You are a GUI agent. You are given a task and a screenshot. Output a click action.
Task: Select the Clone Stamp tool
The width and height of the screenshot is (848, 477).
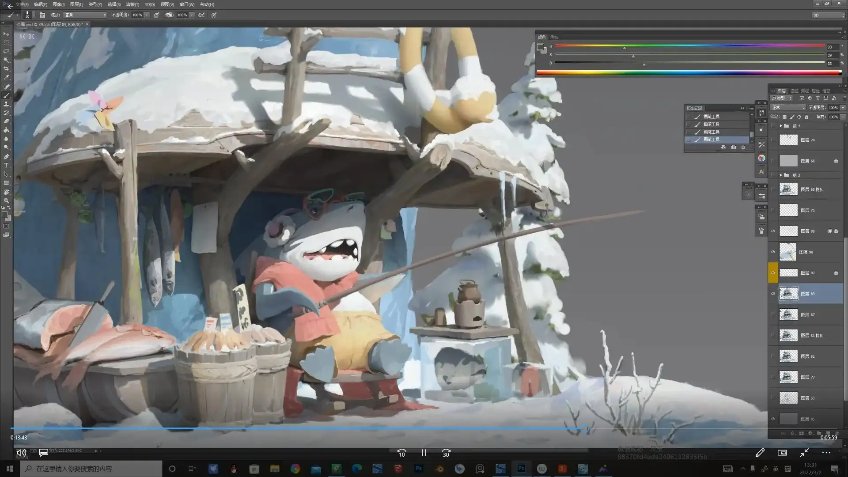(x=6, y=104)
